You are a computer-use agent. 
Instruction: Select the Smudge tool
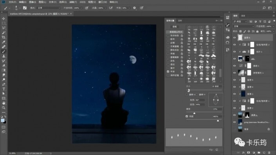pyautogui.click(x=4, y=75)
